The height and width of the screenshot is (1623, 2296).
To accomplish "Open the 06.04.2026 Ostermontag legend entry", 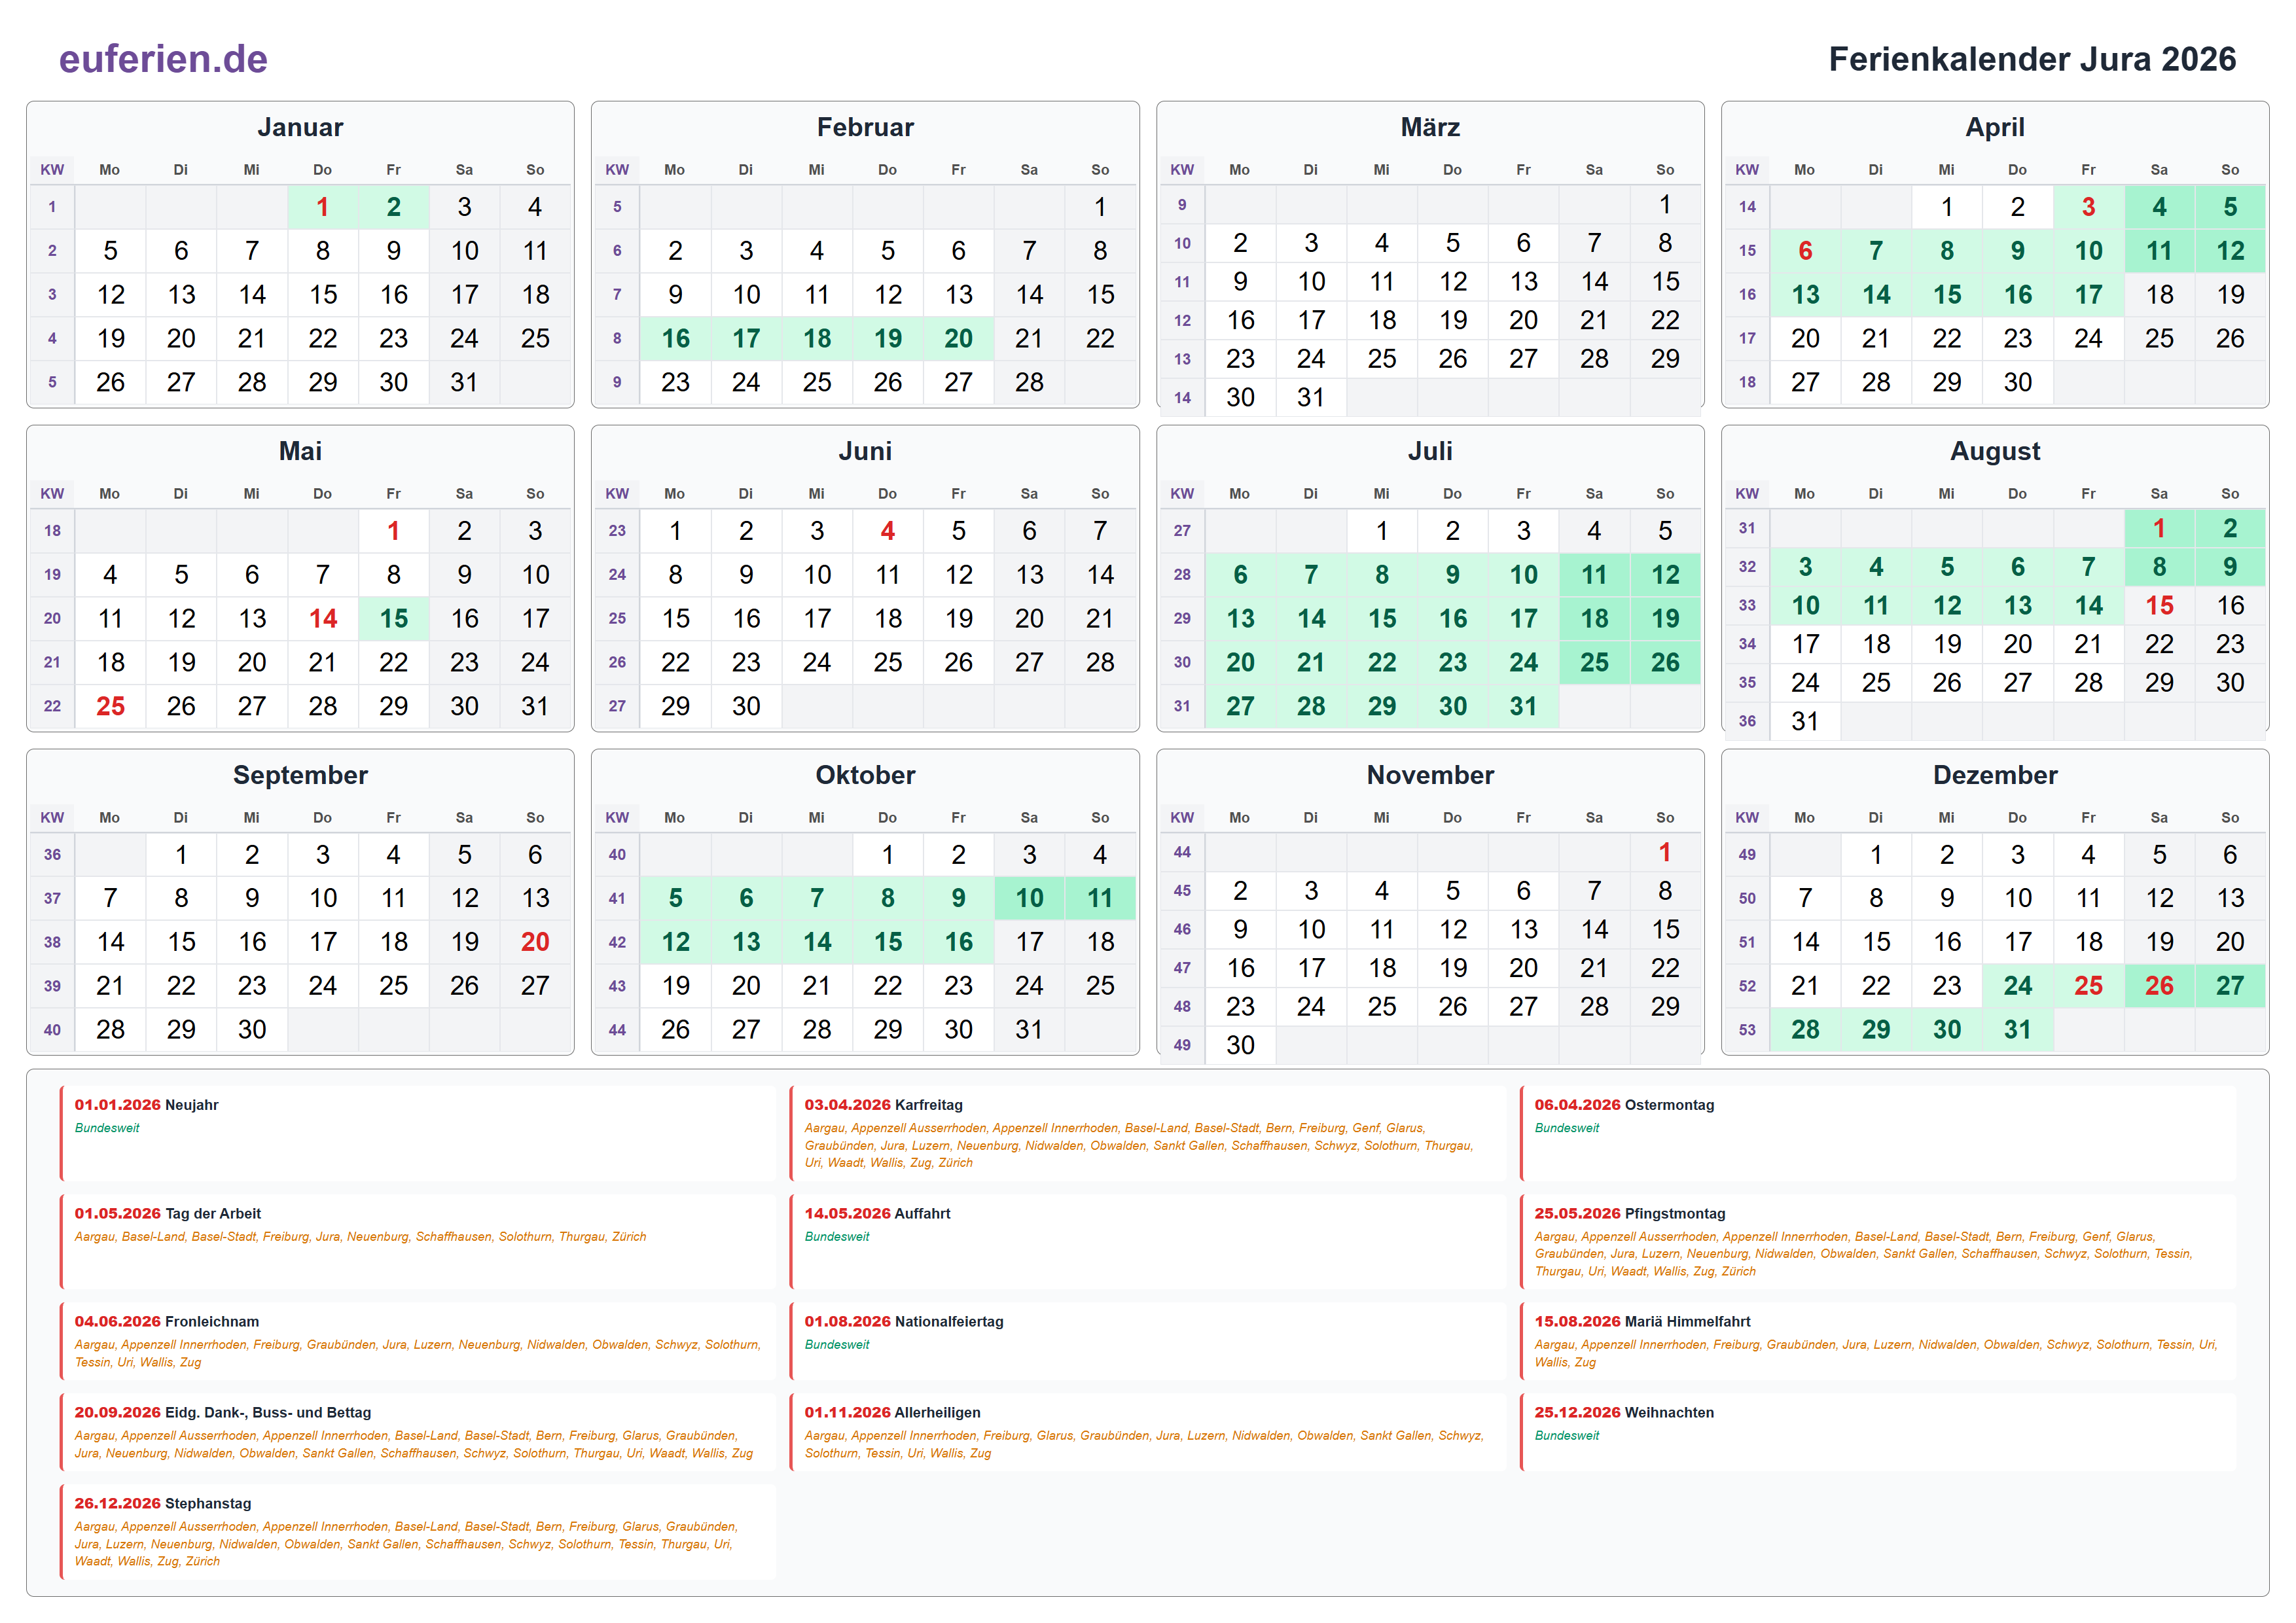I will tap(1877, 1133).
